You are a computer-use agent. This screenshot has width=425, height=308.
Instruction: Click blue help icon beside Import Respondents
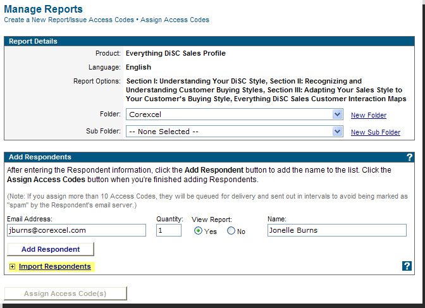407,266
